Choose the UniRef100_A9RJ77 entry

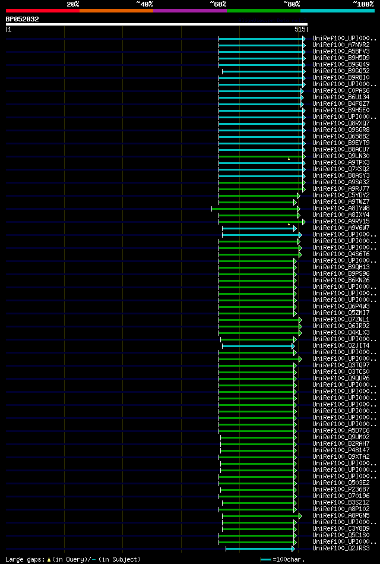(x=341, y=189)
